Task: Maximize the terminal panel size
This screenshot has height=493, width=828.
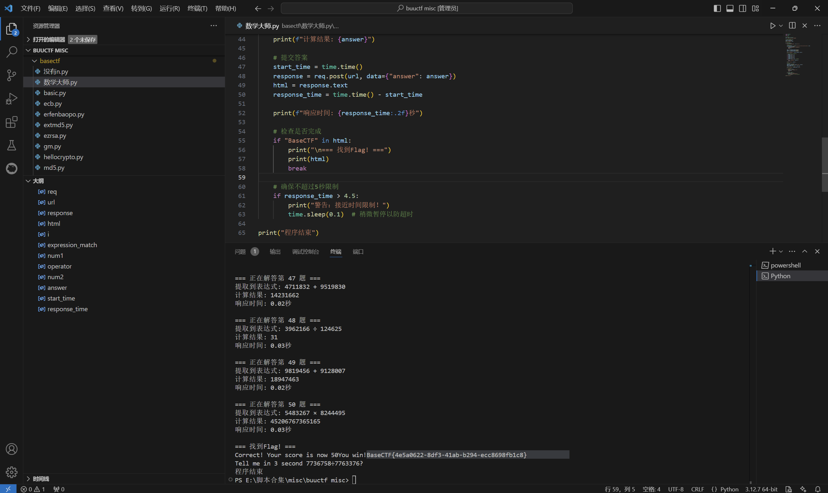Action: point(805,251)
